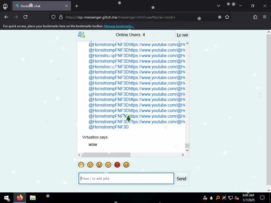This screenshot has height=203, width=271.
Task: Click the final '@HornstrompFNF3D' link line
Action: click(109, 127)
